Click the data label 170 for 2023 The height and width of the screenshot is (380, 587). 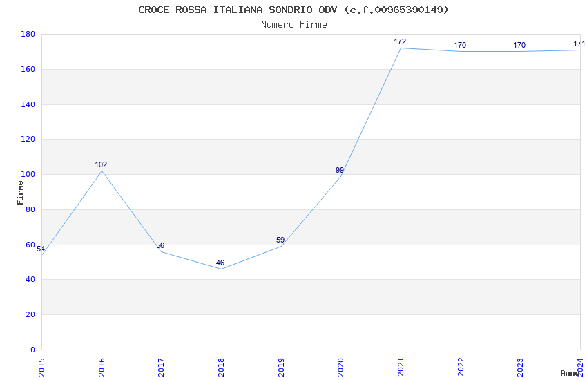tap(519, 46)
